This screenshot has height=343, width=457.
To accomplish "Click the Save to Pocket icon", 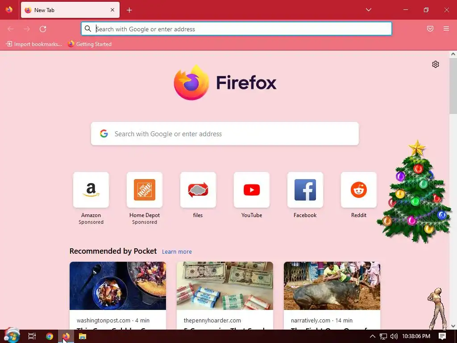I will [430, 29].
